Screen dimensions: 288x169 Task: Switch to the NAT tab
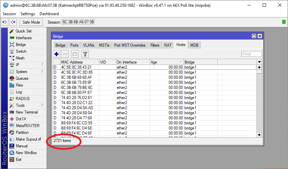(x=168, y=45)
